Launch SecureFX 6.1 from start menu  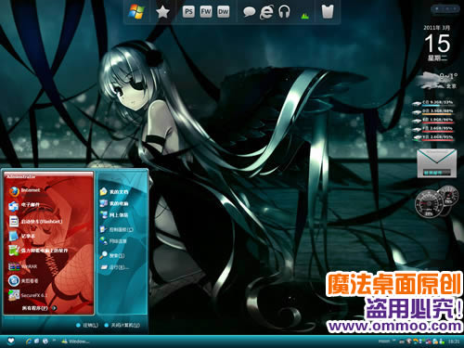pyautogui.click(x=28, y=295)
